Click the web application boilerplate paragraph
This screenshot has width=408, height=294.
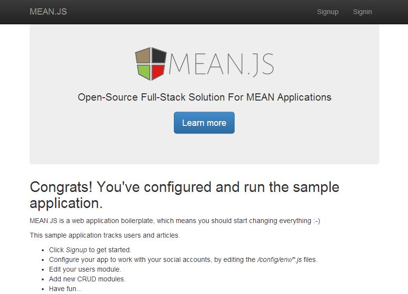(x=175, y=221)
